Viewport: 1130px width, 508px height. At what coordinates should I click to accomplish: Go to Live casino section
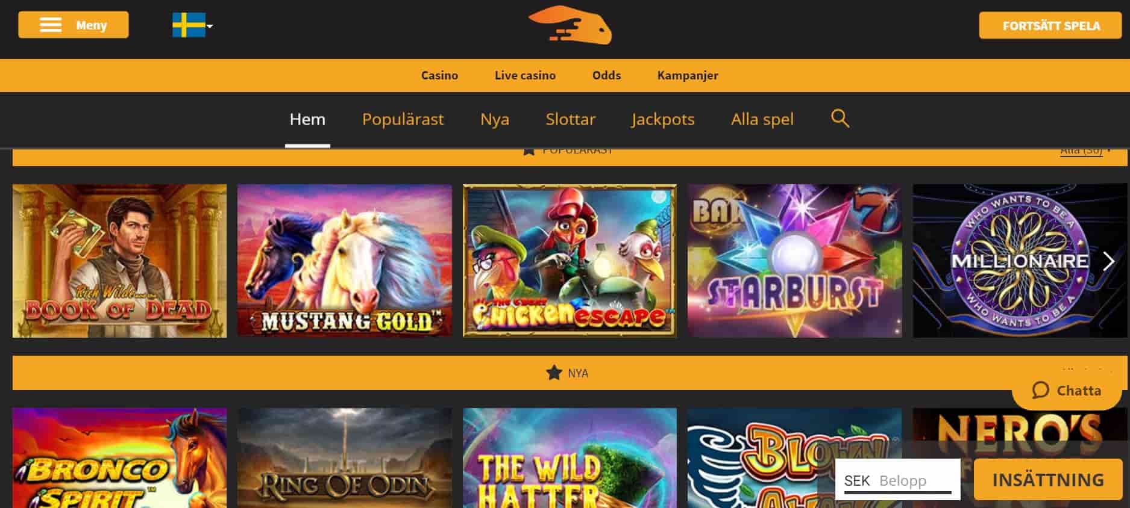[x=525, y=75]
